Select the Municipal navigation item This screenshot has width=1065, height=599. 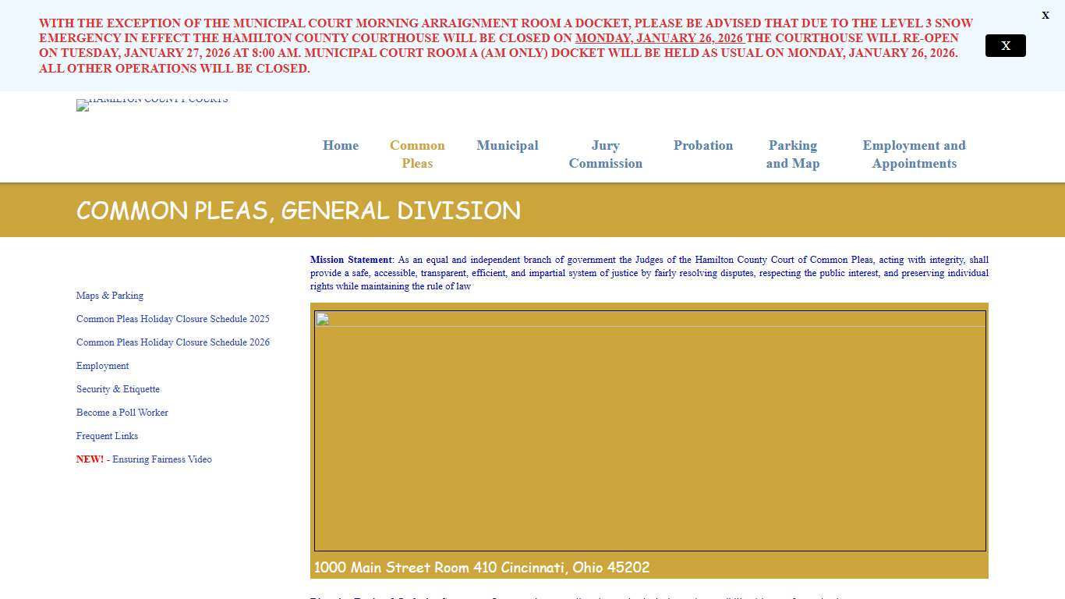(x=507, y=146)
